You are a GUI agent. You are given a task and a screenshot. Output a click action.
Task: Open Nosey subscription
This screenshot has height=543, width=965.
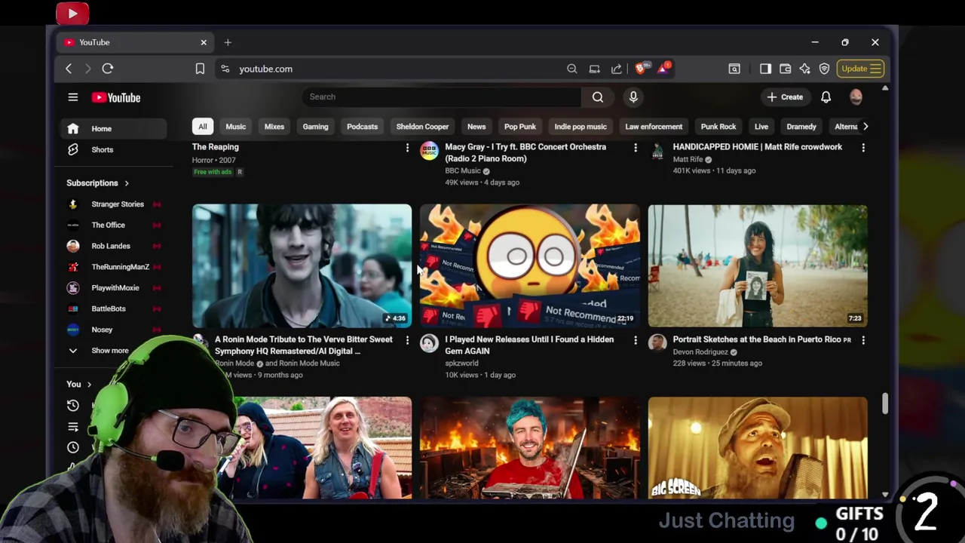tap(113, 330)
